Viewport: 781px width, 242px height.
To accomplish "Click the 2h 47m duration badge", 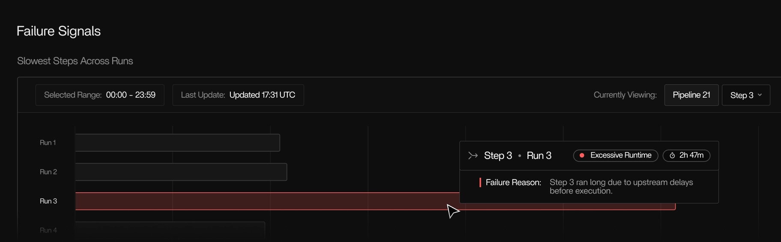I will click(x=686, y=155).
